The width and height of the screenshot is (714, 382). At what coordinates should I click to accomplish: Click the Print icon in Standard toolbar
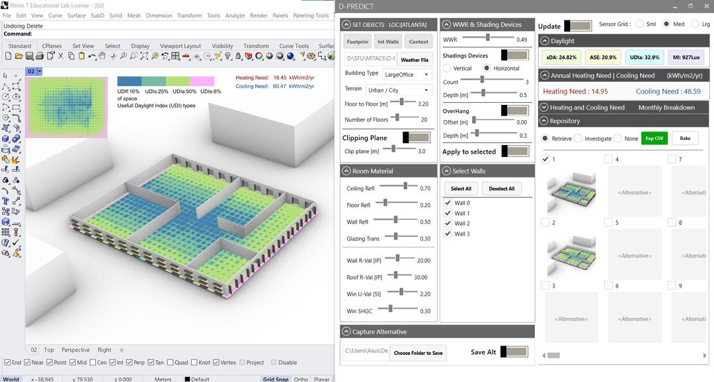pyautogui.click(x=38, y=57)
